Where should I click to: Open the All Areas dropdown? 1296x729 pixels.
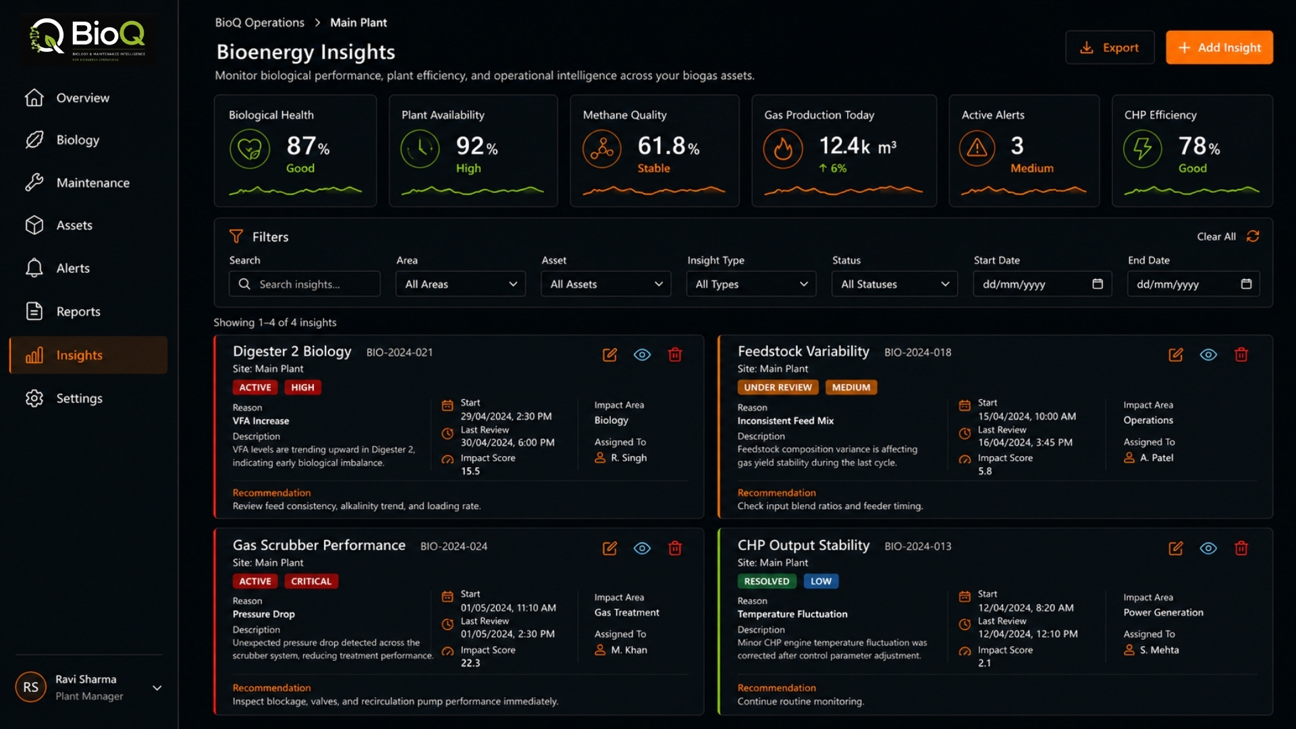click(461, 284)
